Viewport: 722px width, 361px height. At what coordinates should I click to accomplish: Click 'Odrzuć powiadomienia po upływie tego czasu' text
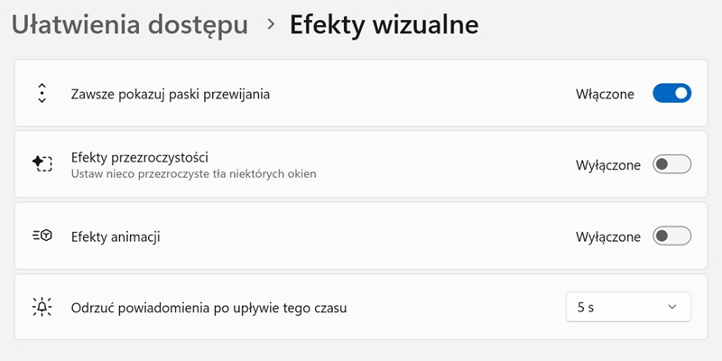tap(209, 307)
